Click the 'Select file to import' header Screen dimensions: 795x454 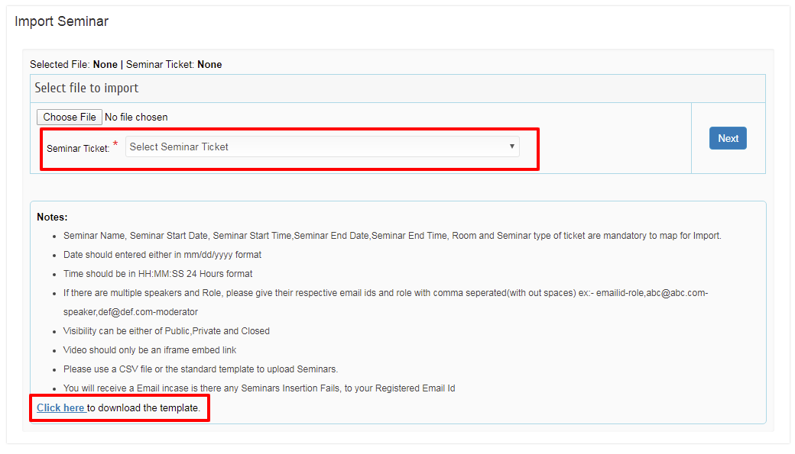pos(86,89)
